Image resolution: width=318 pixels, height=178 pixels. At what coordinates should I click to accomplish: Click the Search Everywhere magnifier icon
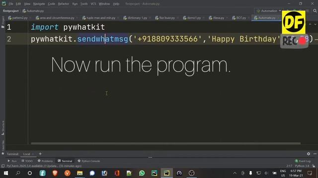tap(315, 11)
